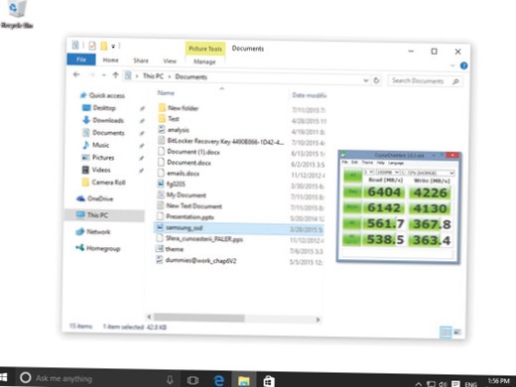516x387 pixels.
Task: Go back with the Back arrow
Action: pyautogui.click(x=76, y=74)
